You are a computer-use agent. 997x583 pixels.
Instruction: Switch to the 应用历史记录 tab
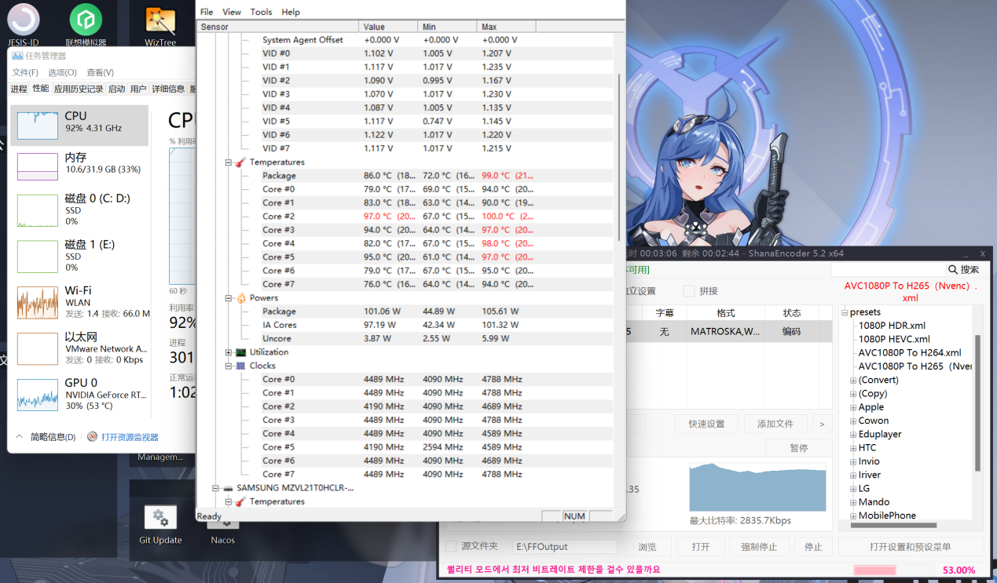point(79,89)
